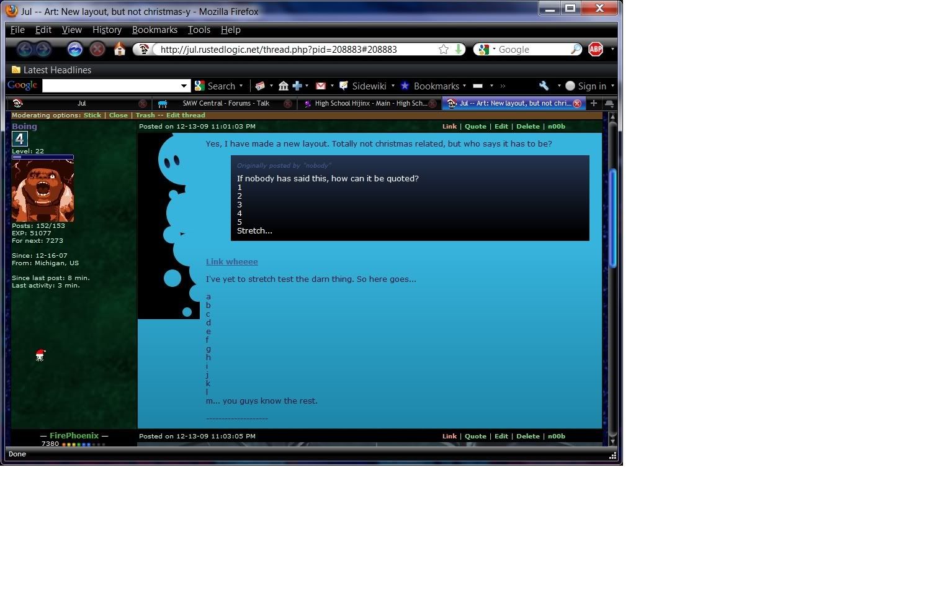Viewport: 932px width, 616px height.
Task: Click the Adblock Plus ABP icon
Action: [596, 49]
